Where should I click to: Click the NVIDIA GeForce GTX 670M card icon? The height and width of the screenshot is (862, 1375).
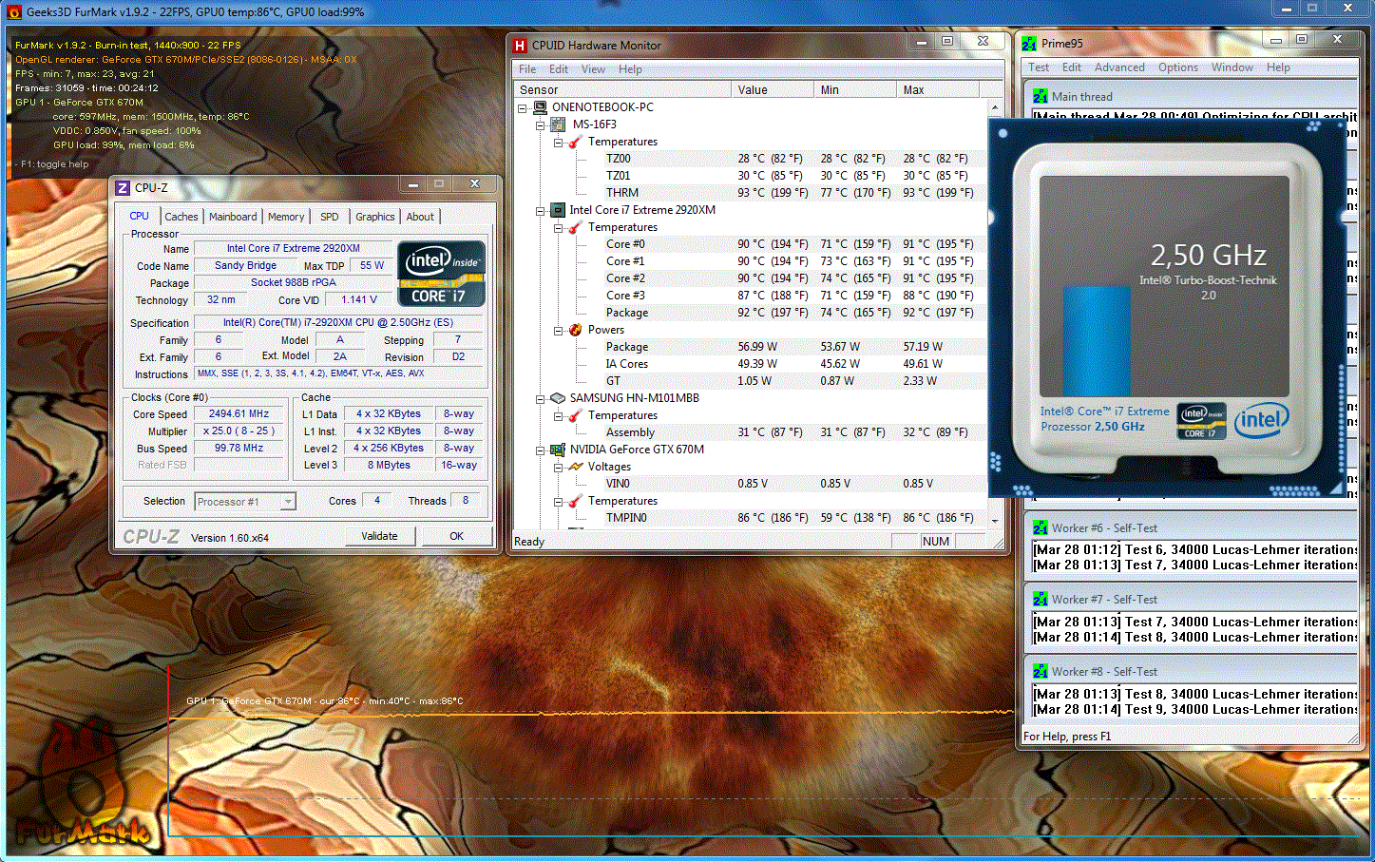point(558,450)
